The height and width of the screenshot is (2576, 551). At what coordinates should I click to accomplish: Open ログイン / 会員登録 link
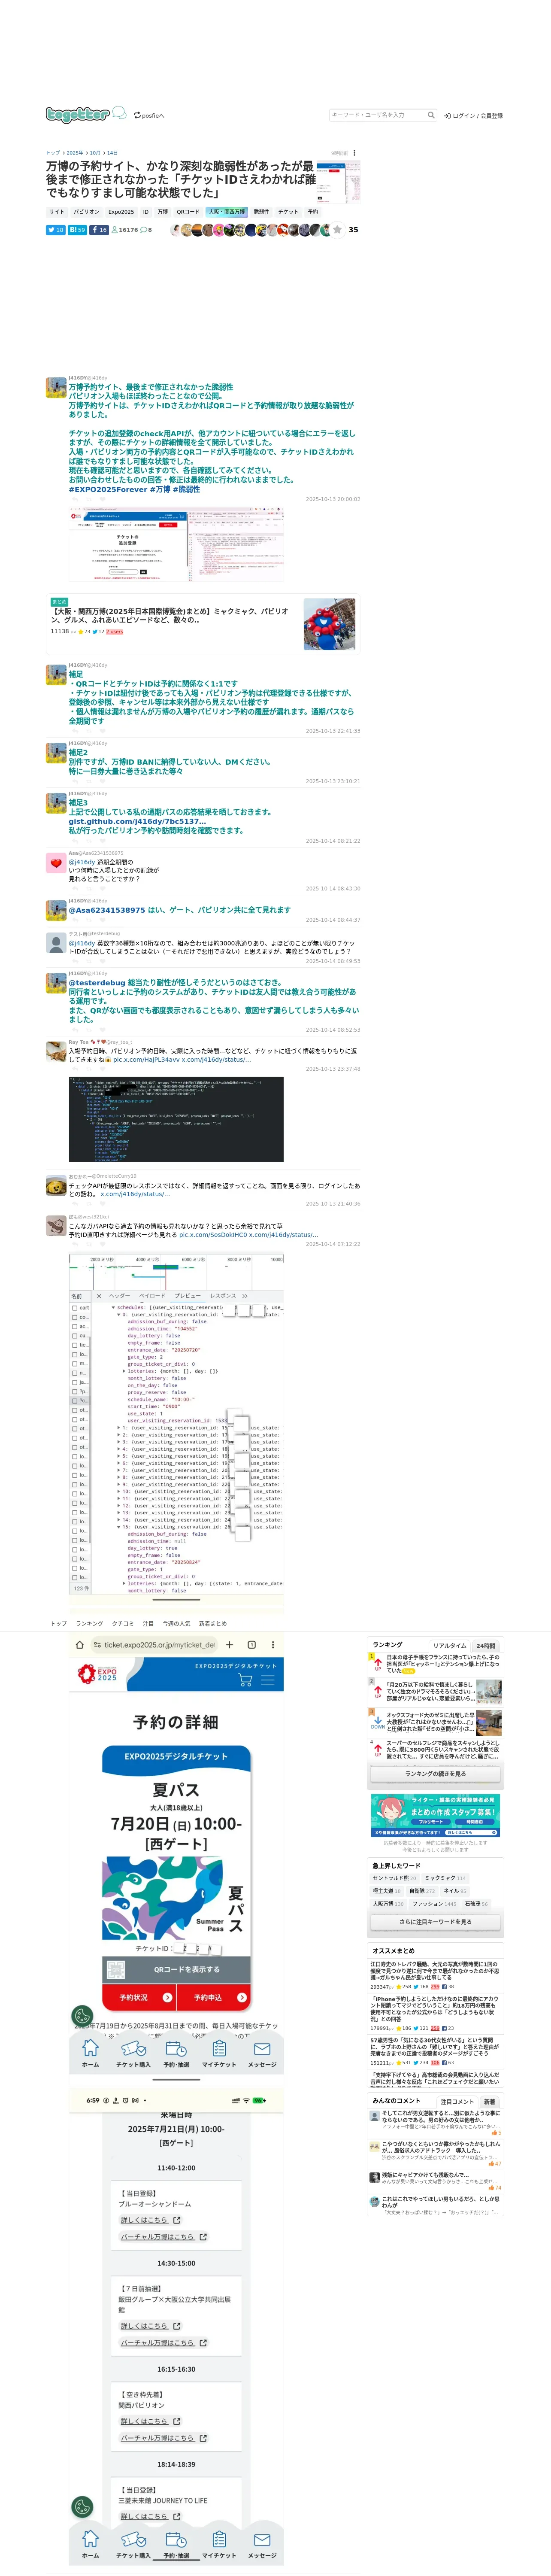tap(473, 116)
